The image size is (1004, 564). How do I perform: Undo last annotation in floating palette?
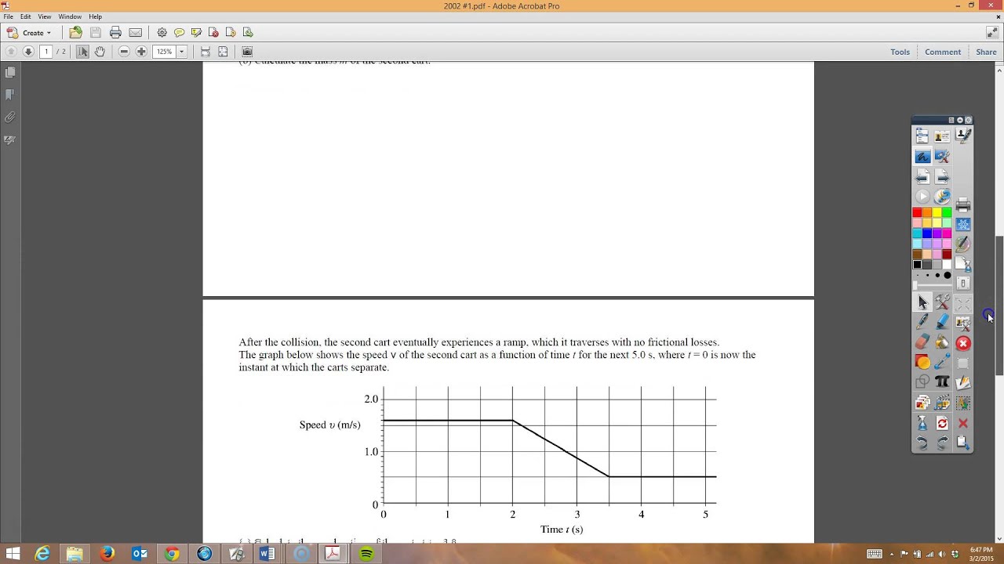pyautogui.click(x=922, y=443)
